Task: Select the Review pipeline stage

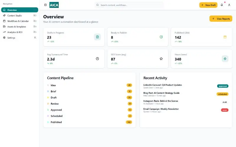Action: click(x=90, y=104)
